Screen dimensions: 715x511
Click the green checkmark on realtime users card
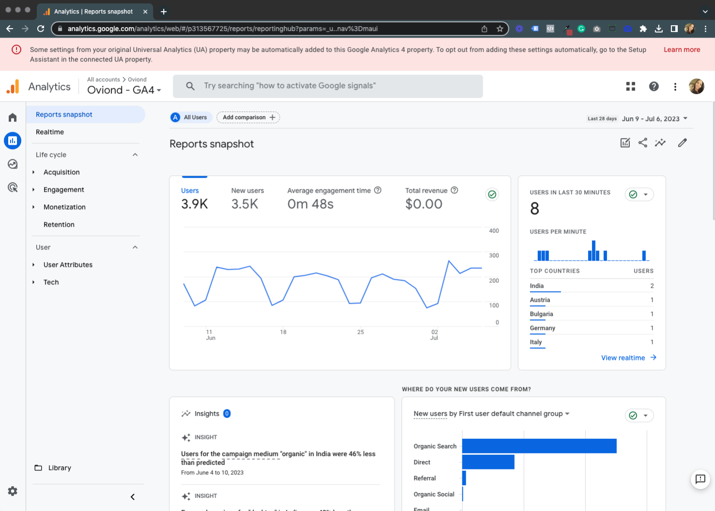634,194
